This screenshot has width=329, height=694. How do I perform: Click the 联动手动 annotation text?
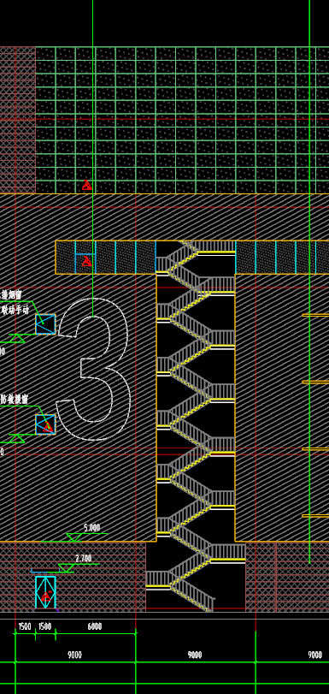tap(15, 310)
